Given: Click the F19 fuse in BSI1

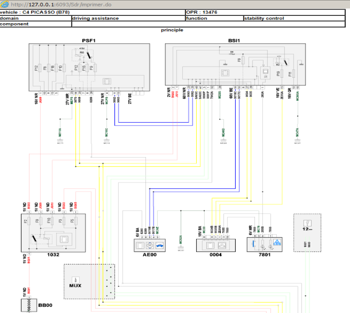Looking at the screenshot, I should pos(282,73).
